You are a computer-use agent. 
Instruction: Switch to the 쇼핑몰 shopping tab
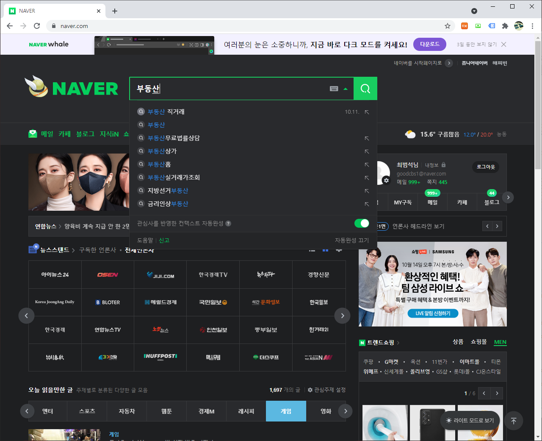click(x=478, y=342)
